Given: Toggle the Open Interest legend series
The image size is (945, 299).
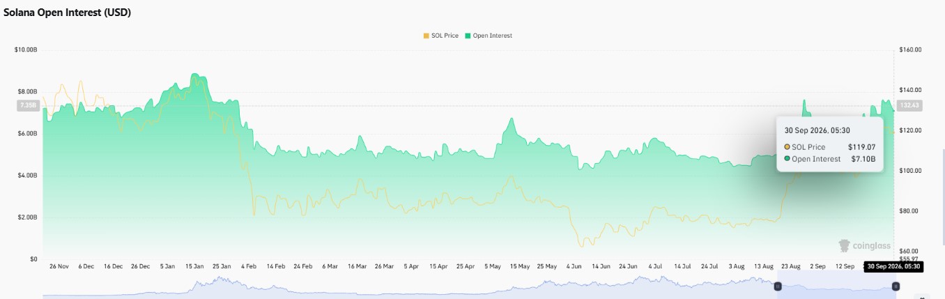Looking at the screenshot, I should click(489, 36).
